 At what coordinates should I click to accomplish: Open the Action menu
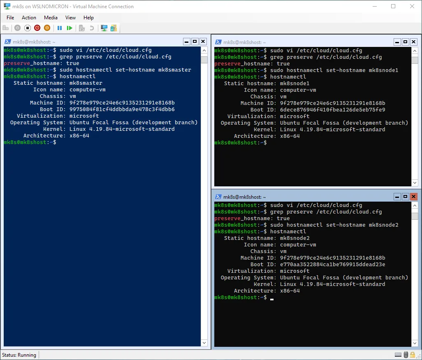[29, 18]
